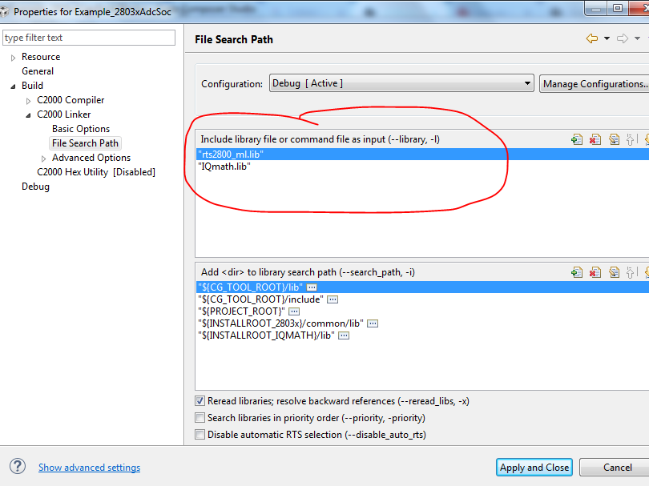
Task: Select C2000 Compiler tree item
Action: tap(71, 100)
